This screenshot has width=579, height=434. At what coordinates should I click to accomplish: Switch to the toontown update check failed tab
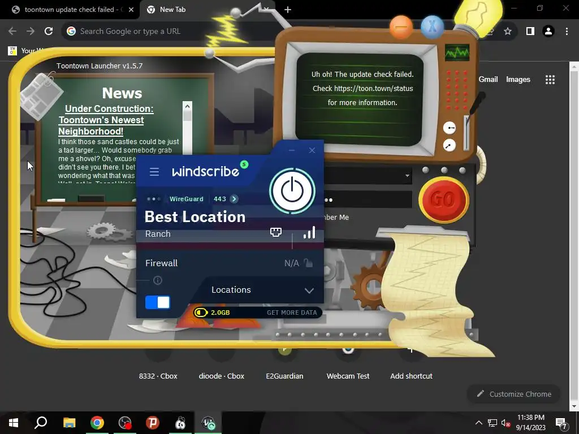pyautogui.click(x=70, y=10)
